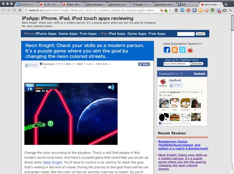Close the Neon Knight tab
This screenshot has height=174, width=234.
(220, 5)
